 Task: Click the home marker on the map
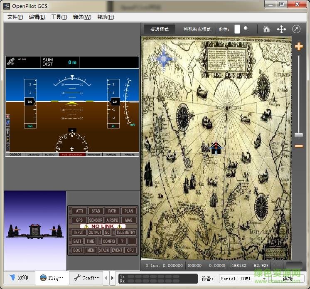coord(216,148)
